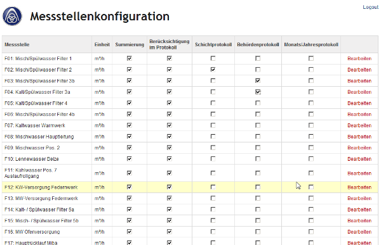The height and width of the screenshot is (245, 381).
Task: Click the Monats/Jahresprotokoll column header
Action: 311,44
